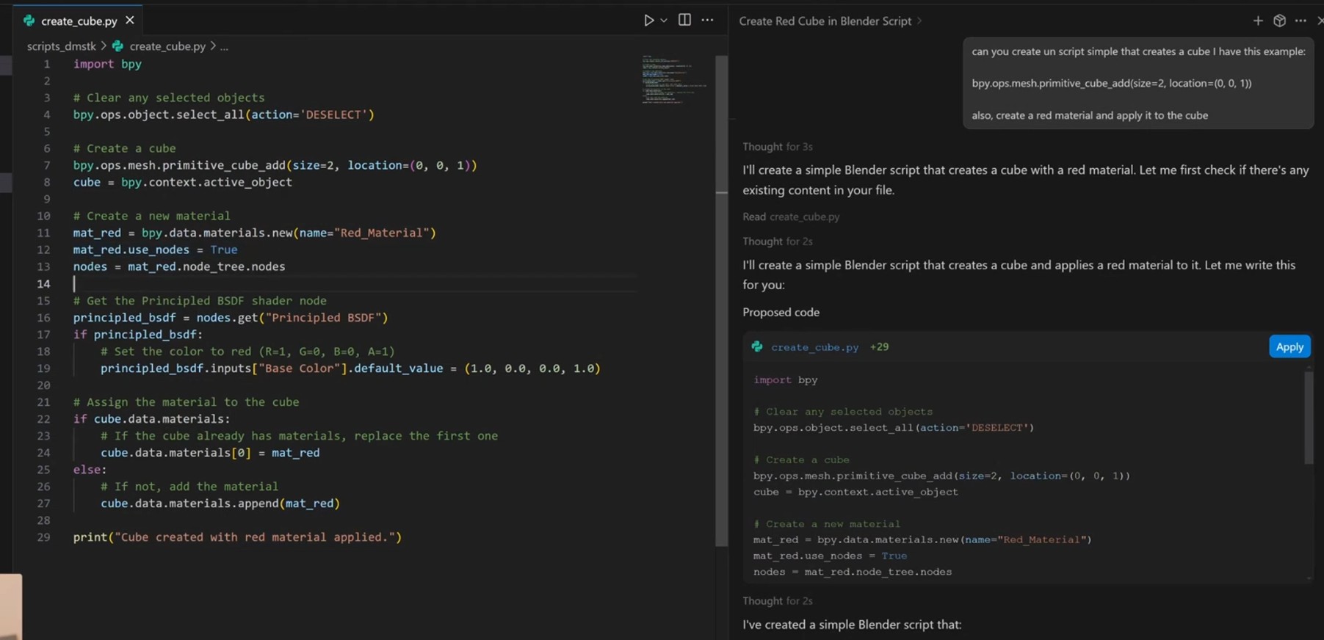Run the Python file with play button

[648, 21]
